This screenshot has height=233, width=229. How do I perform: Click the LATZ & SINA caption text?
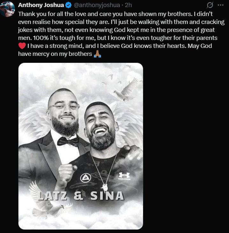pyautogui.click(x=80, y=195)
